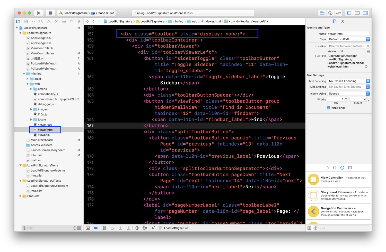
Task: Click the toolbarViewerLeft div breadcrumb
Action: 246,22
